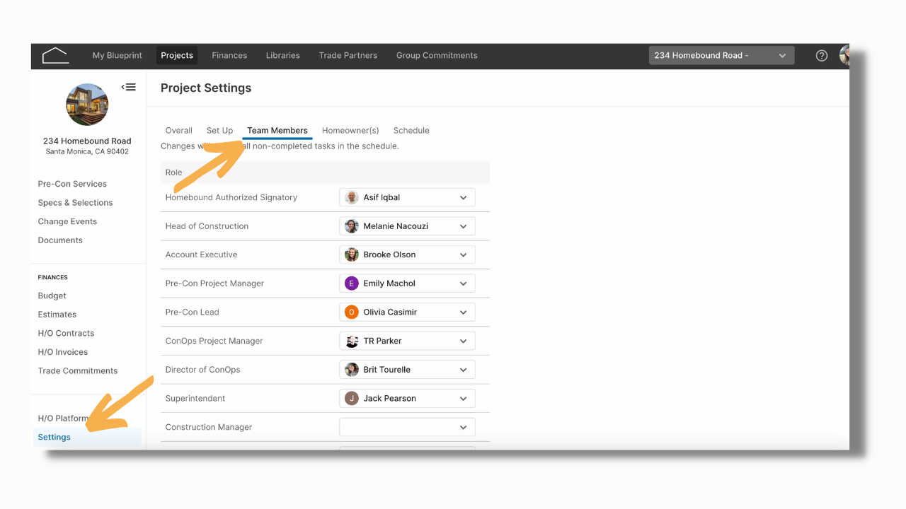The image size is (906, 509).
Task: Click Melanie Nacouzi's avatar icon
Action: [352, 226]
